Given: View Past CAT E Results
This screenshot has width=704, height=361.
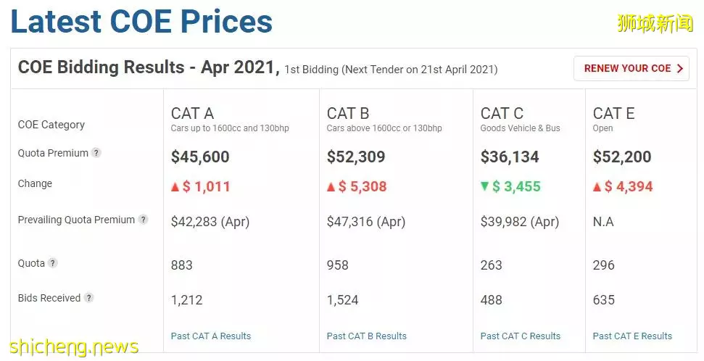Looking at the screenshot, I should tap(632, 336).
